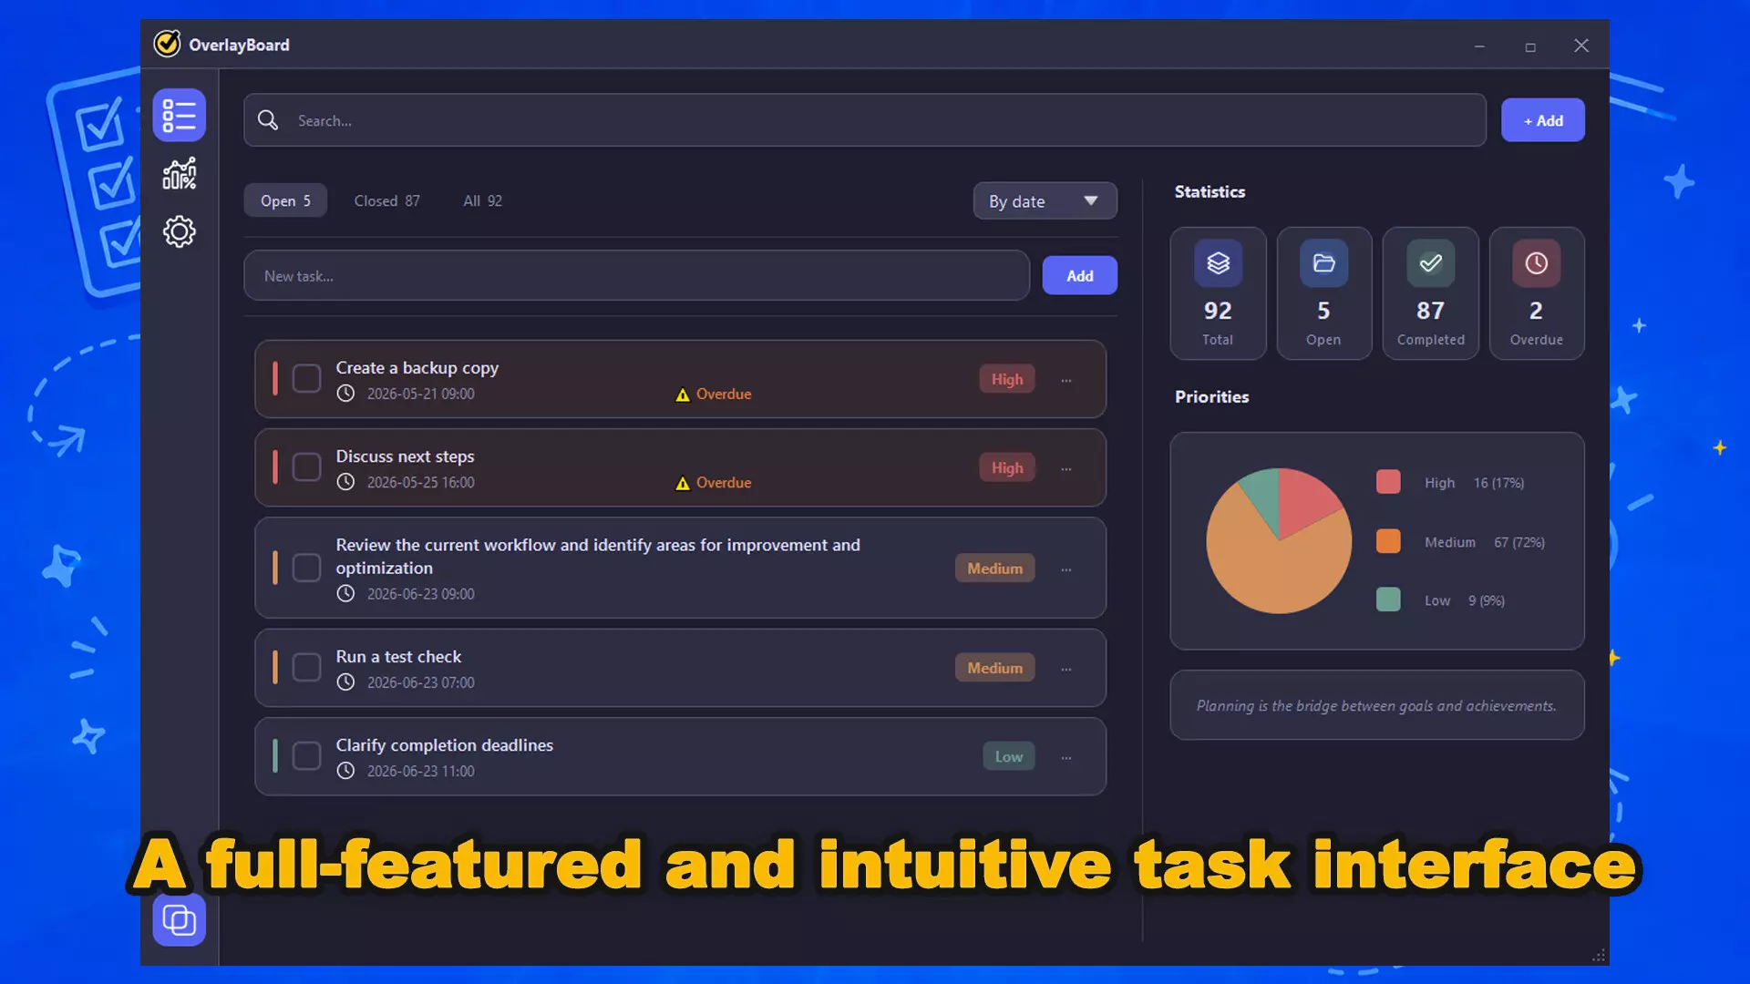Check off Create a backup copy task
1750x984 pixels.
306,378
